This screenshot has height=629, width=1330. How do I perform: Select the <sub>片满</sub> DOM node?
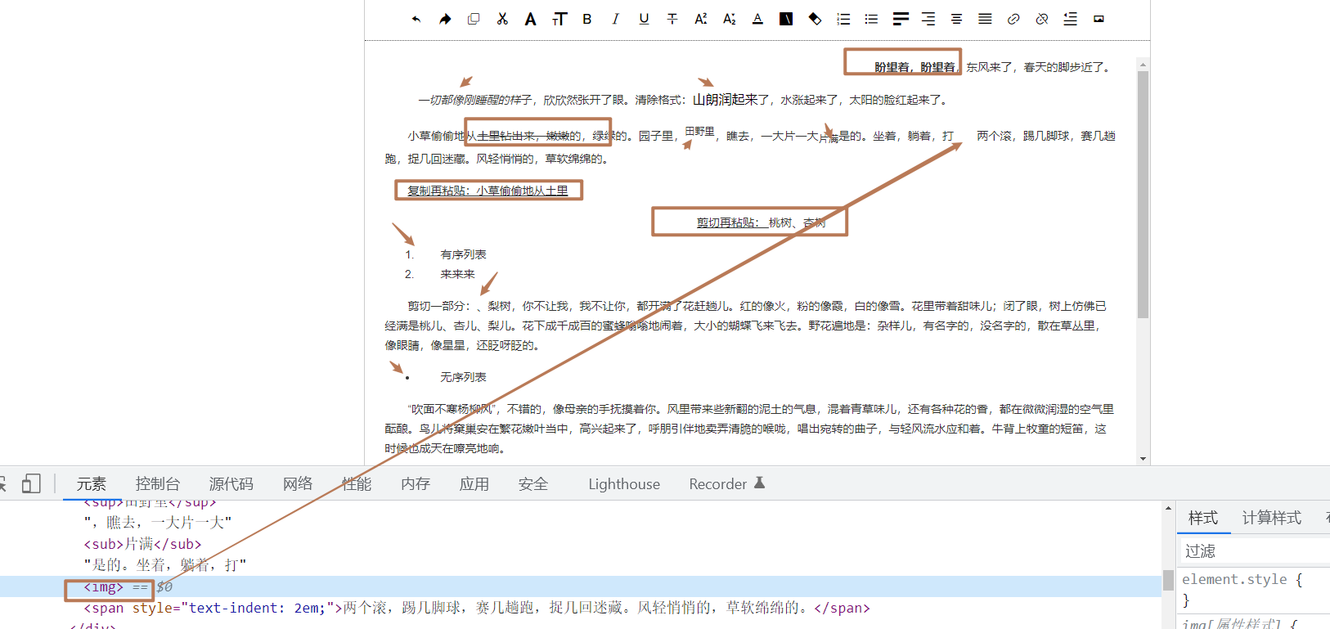[142, 544]
